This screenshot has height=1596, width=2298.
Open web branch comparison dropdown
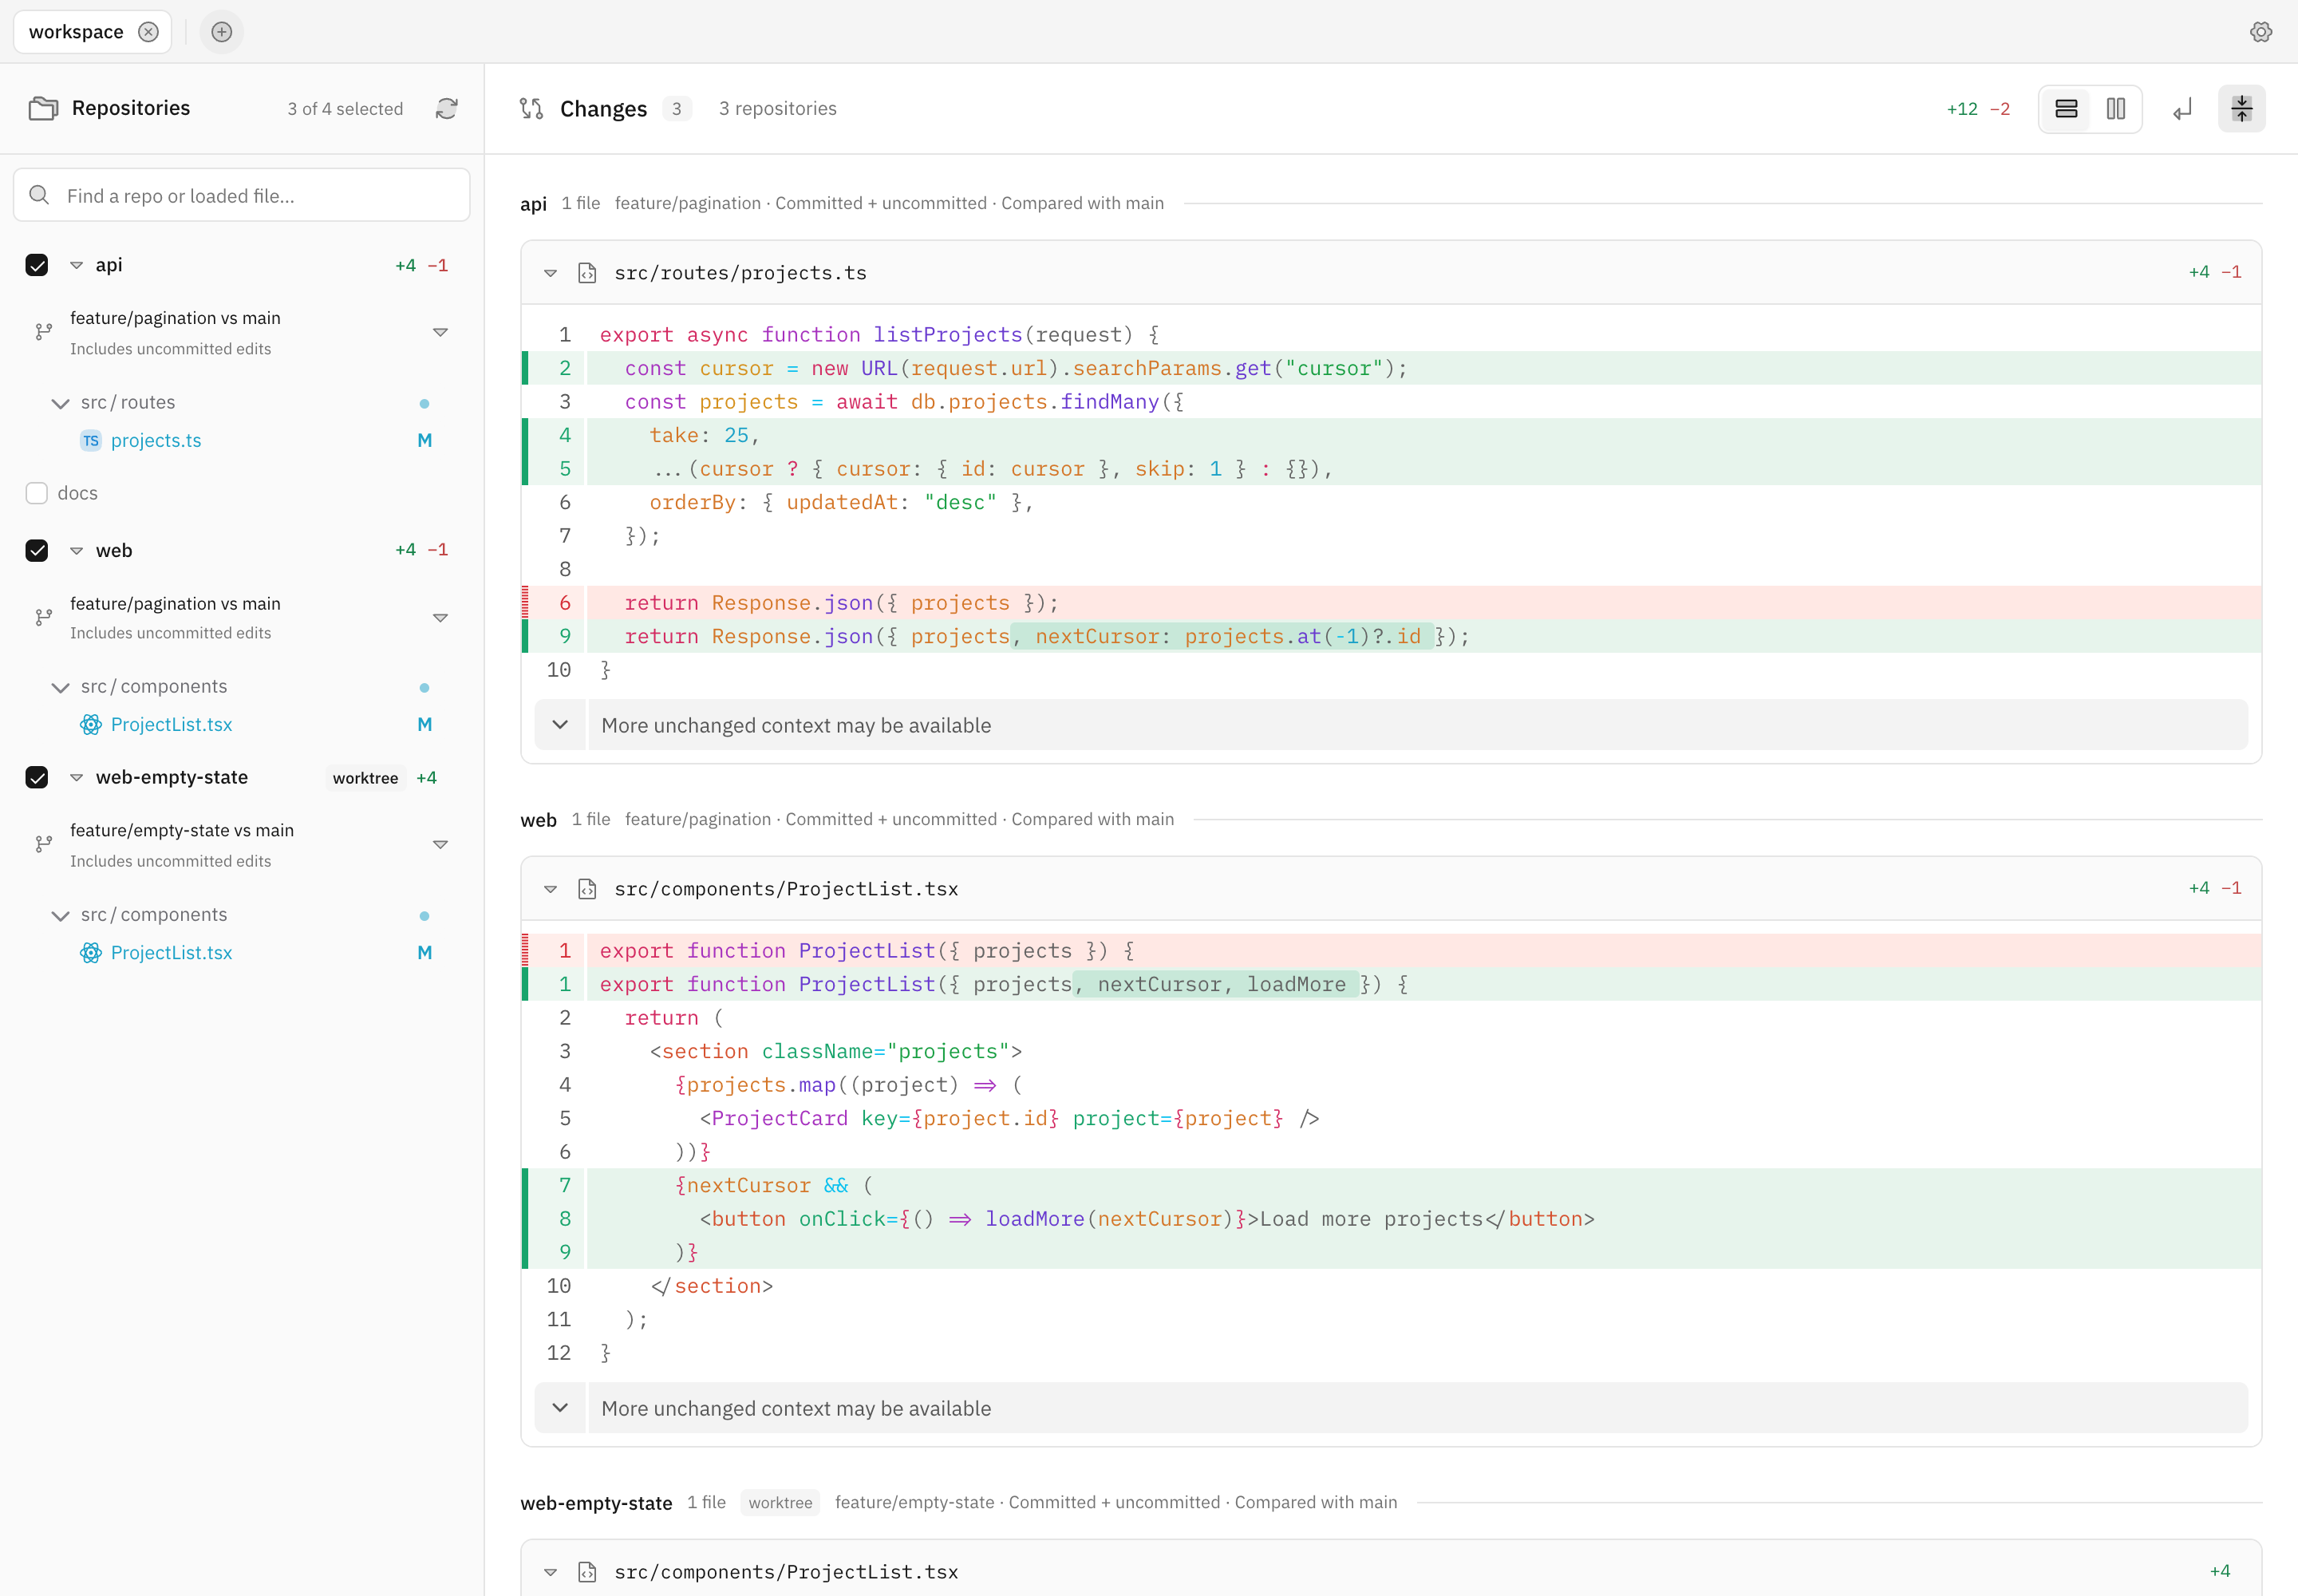coord(440,617)
